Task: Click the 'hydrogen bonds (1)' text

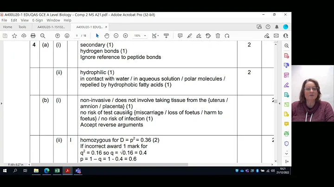Action: click(103, 51)
